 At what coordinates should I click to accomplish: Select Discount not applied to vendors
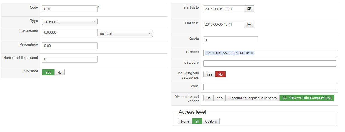(252, 98)
